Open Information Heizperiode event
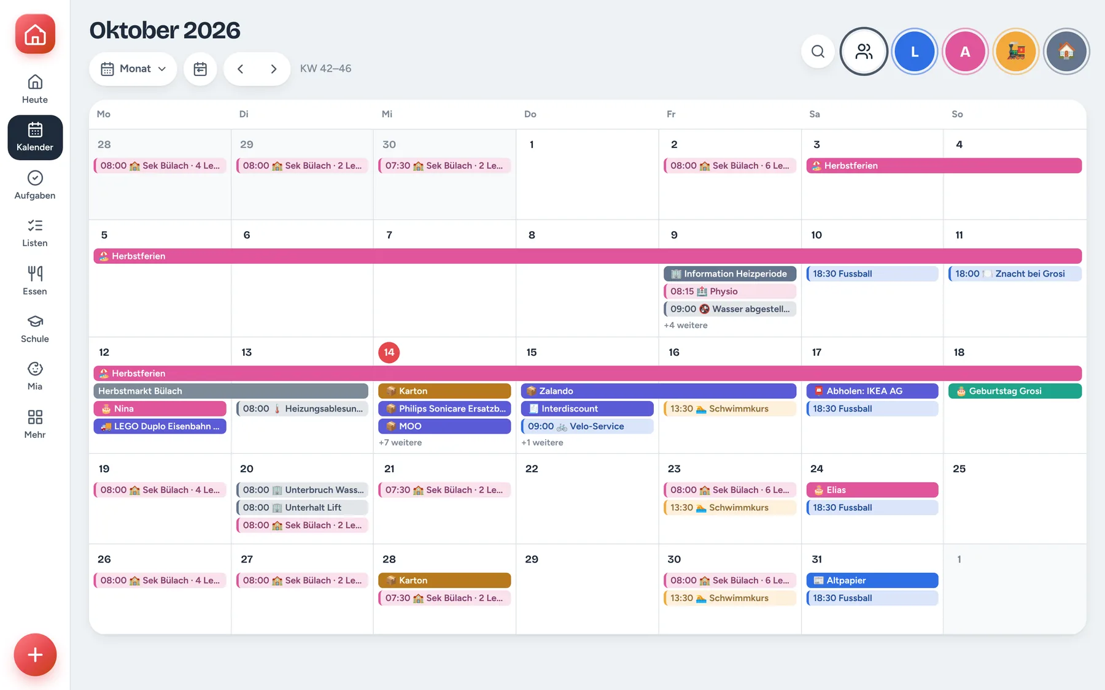This screenshot has width=1105, height=690. click(x=730, y=274)
